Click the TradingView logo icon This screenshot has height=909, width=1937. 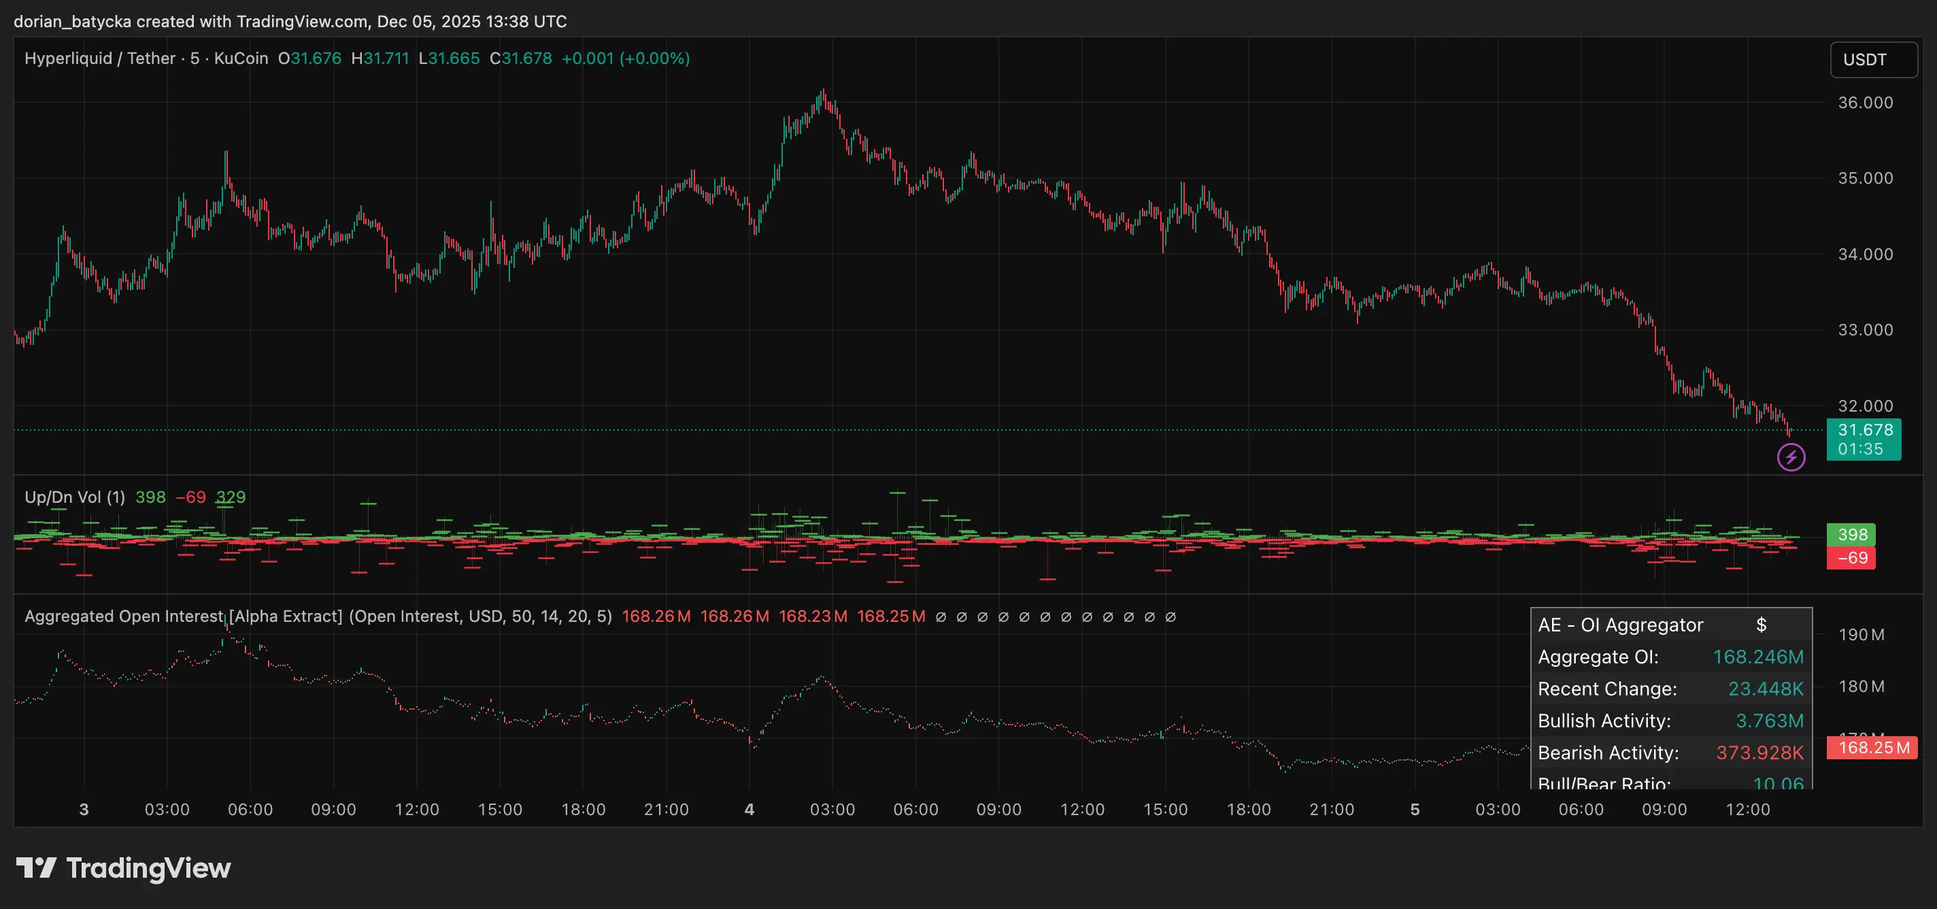click(36, 867)
